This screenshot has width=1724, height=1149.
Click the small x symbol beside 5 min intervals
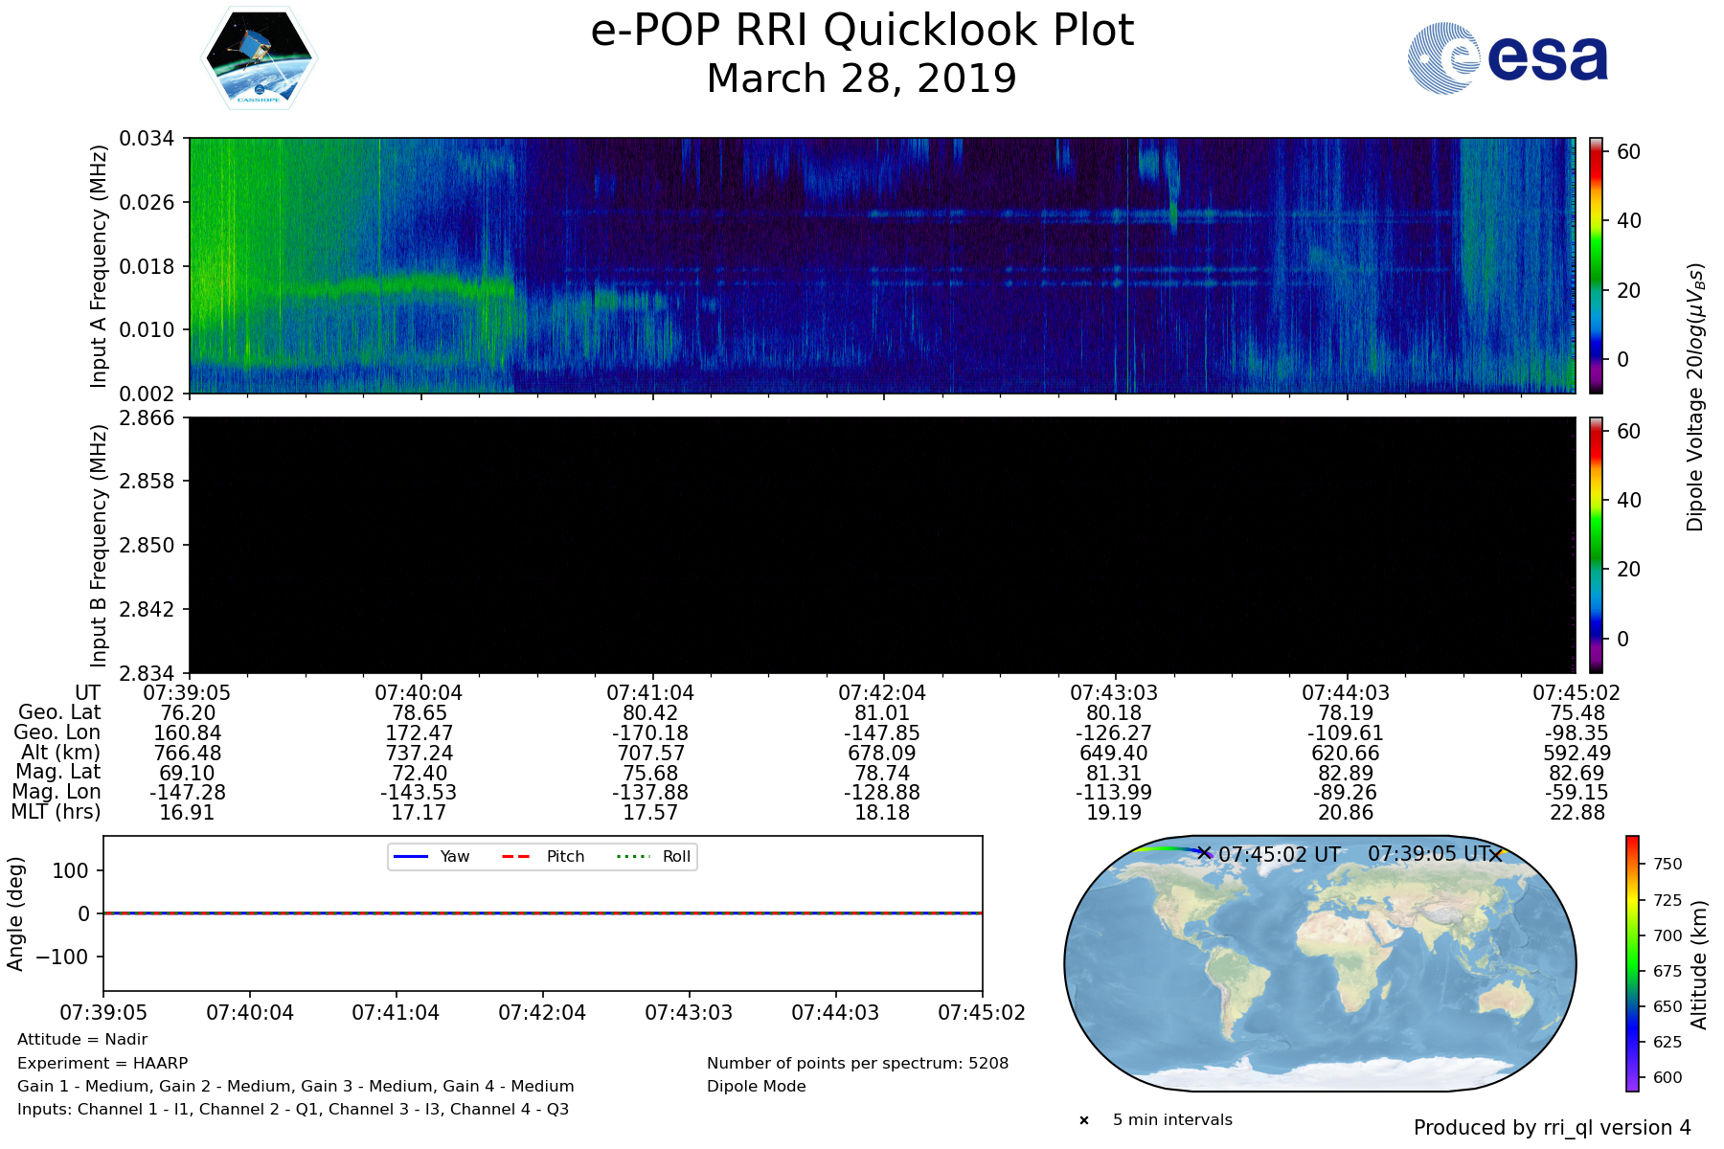pos(1084,1120)
